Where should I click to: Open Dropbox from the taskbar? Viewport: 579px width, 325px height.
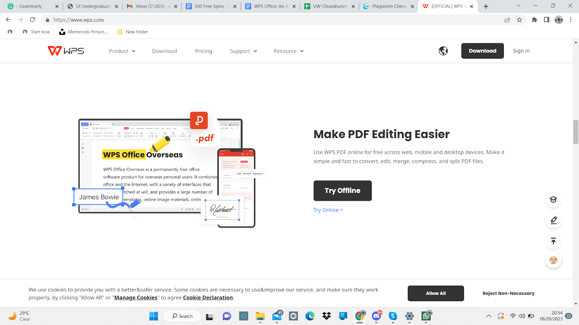click(x=327, y=316)
